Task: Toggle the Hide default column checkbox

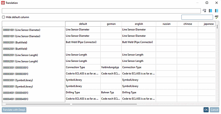Action: [x=3, y=17]
